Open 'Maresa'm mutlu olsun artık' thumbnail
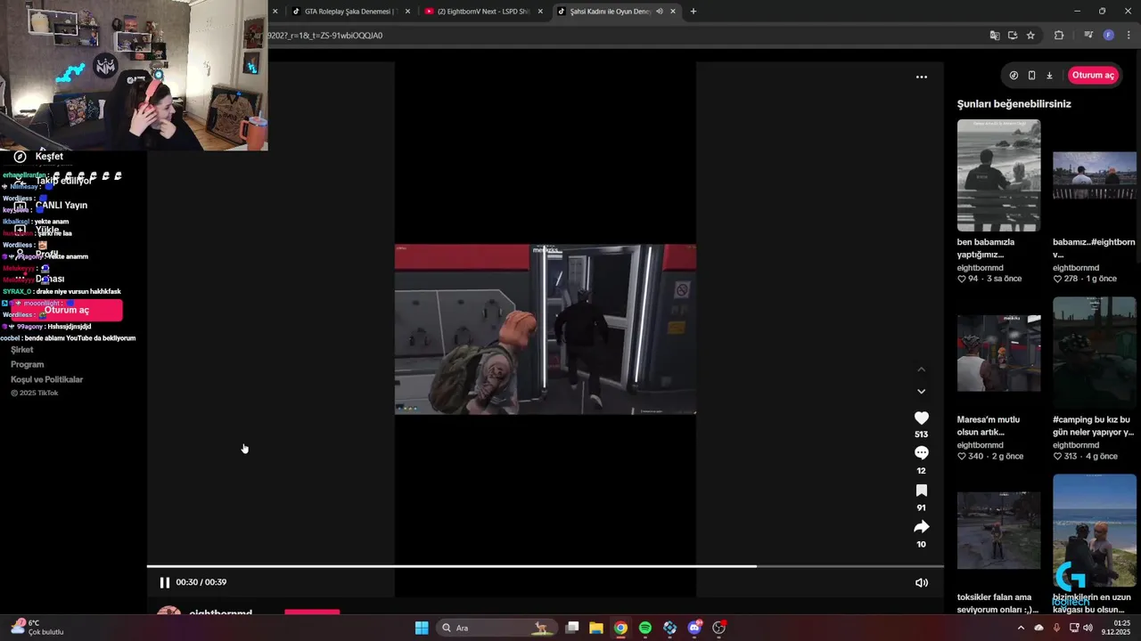Screen dimensions: 1141x641 [x=998, y=353]
